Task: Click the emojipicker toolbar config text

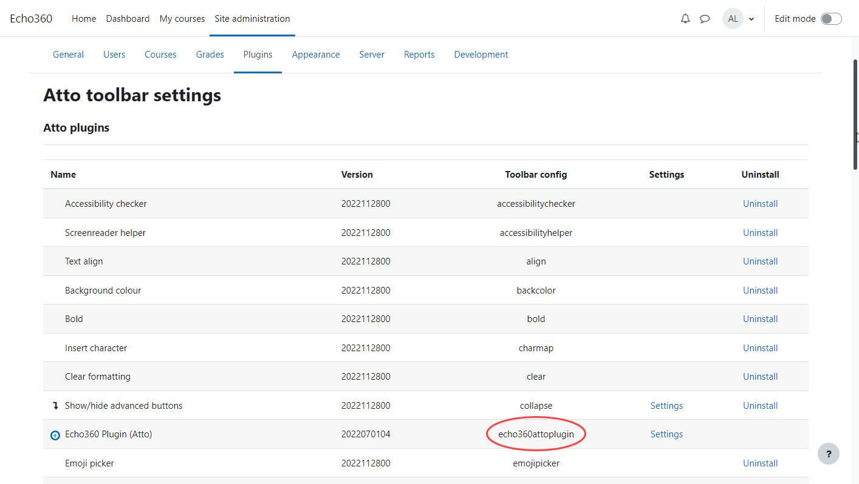Action: pyautogui.click(x=536, y=463)
